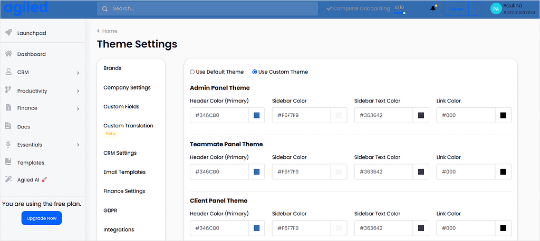
Task: Open the Create button dropdown arrow
Action: [x=475, y=9]
